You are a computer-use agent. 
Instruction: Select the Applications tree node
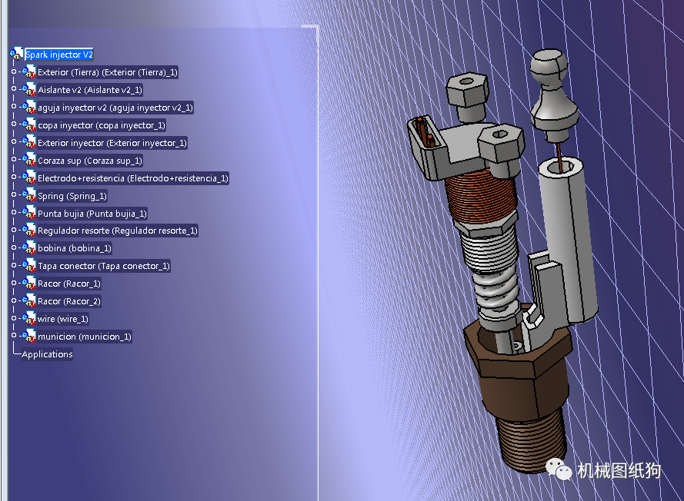click(47, 354)
